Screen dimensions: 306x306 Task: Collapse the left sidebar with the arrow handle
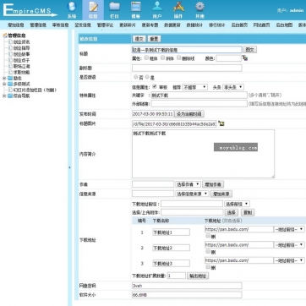pos(69,167)
